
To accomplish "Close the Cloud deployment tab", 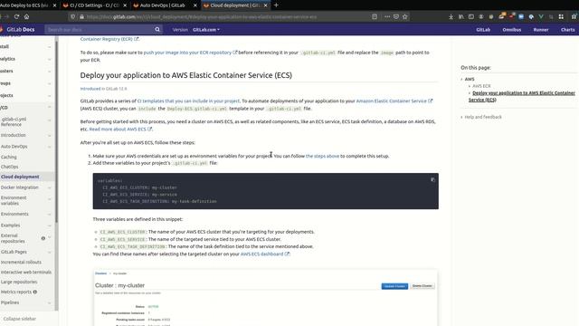I will (x=265, y=5).
